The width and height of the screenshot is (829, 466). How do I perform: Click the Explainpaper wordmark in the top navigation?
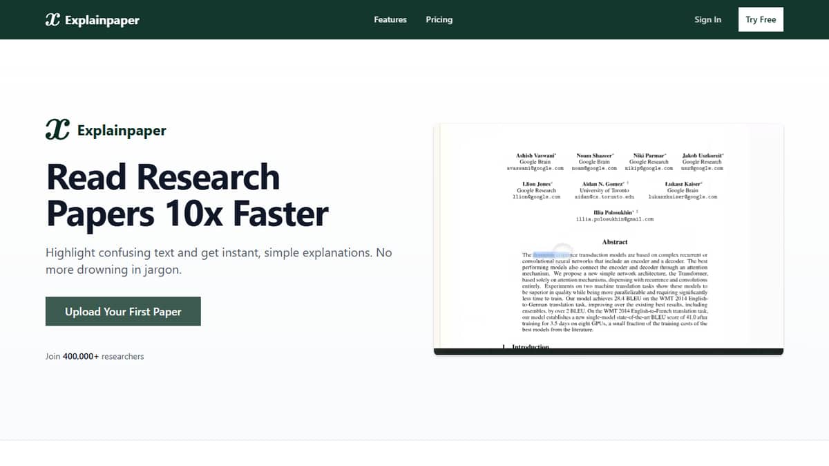point(102,20)
